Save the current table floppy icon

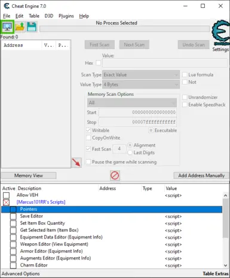[x=32, y=26]
